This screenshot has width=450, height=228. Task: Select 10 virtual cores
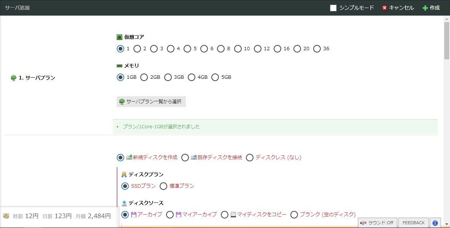point(238,49)
